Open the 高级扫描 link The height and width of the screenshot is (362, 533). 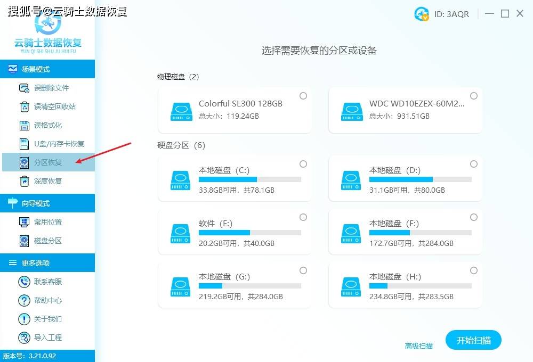(x=418, y=346)
